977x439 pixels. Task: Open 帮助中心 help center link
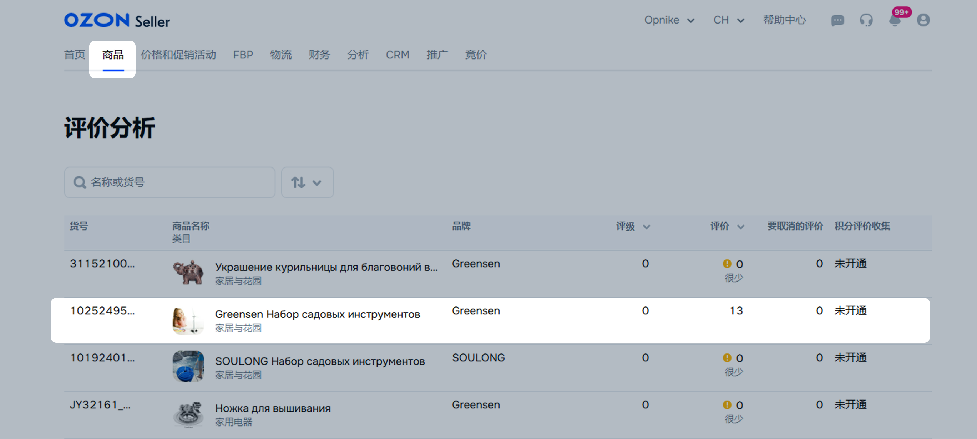click(784, 20)
